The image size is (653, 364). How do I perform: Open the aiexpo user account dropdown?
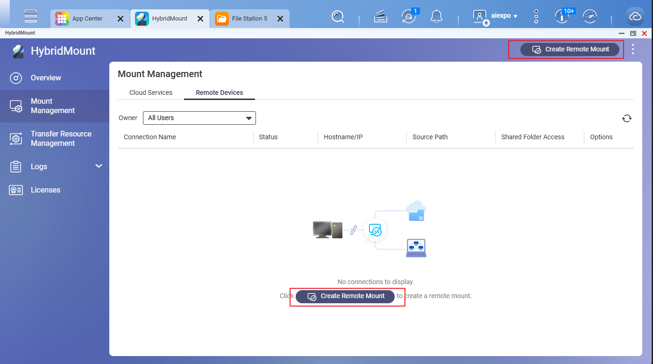tap(496, 17)
